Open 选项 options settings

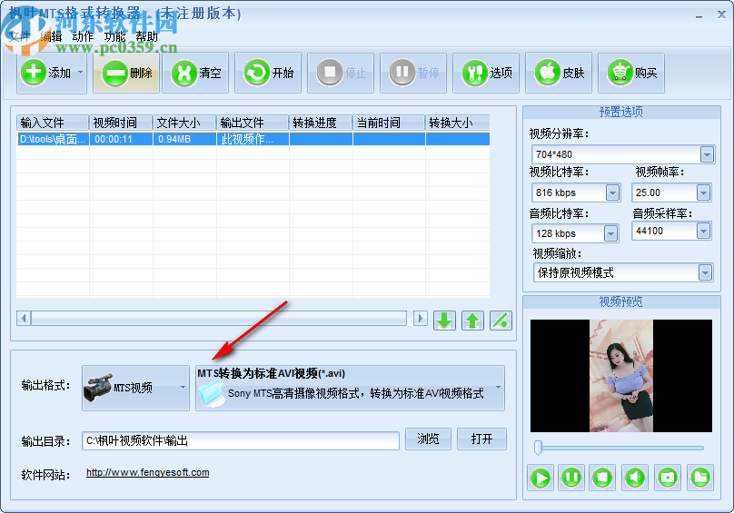[486, 73]
